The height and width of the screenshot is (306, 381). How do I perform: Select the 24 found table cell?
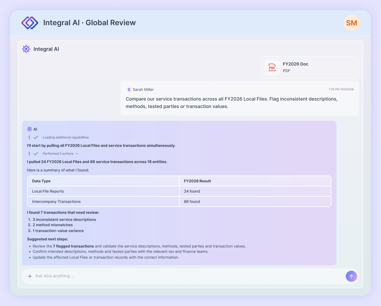click(255, 191)
